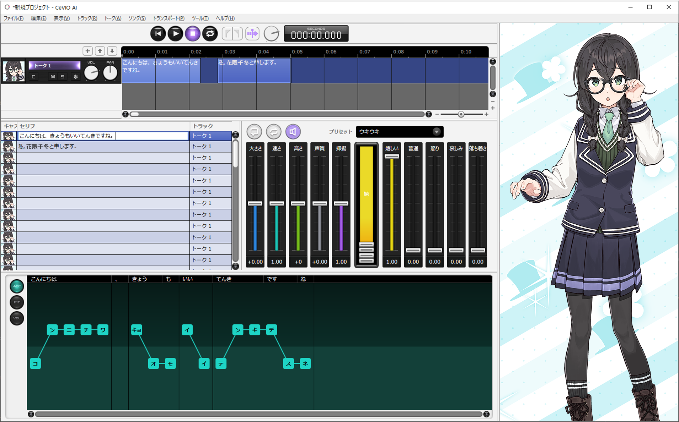The height and width of the screenshot is (422, 679).
Task: Open the ヘルプ menu
Action: [x=225, y=18]
